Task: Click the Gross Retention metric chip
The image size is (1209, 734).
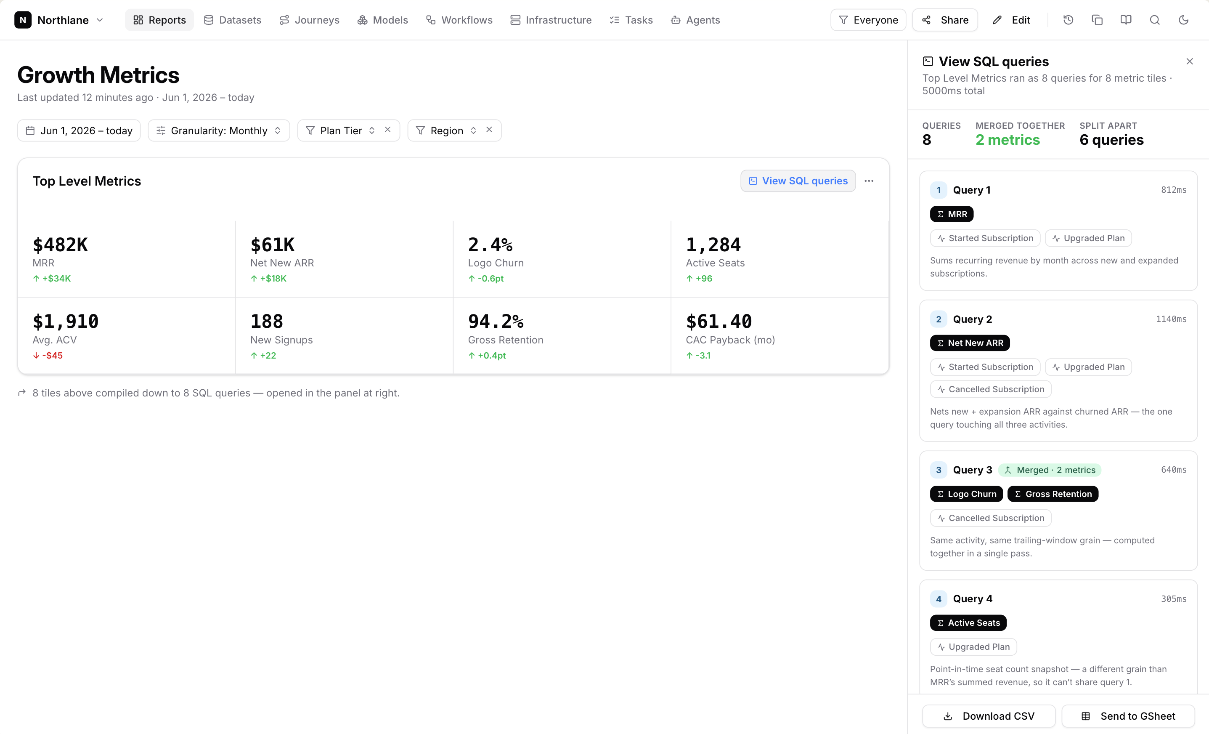Action: tap(1053, 495)
